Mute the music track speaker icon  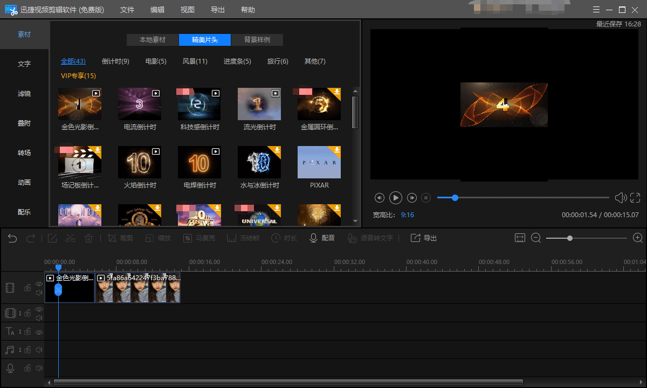(39, 350)
